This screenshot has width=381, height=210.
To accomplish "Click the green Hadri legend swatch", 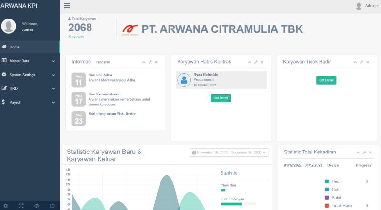I will click(x=327, y=181).
